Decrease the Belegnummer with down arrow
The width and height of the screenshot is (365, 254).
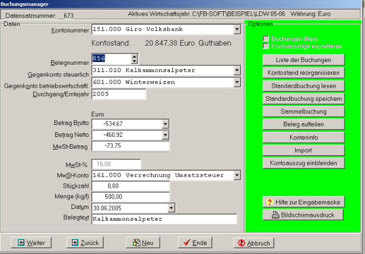(x=134, y=61)
